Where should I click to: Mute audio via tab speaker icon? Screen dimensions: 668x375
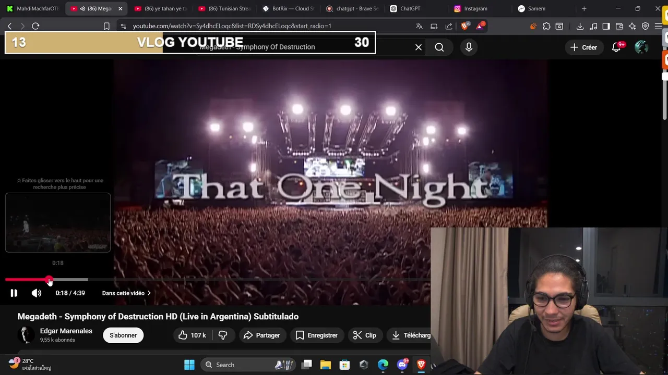coord(82,8)
